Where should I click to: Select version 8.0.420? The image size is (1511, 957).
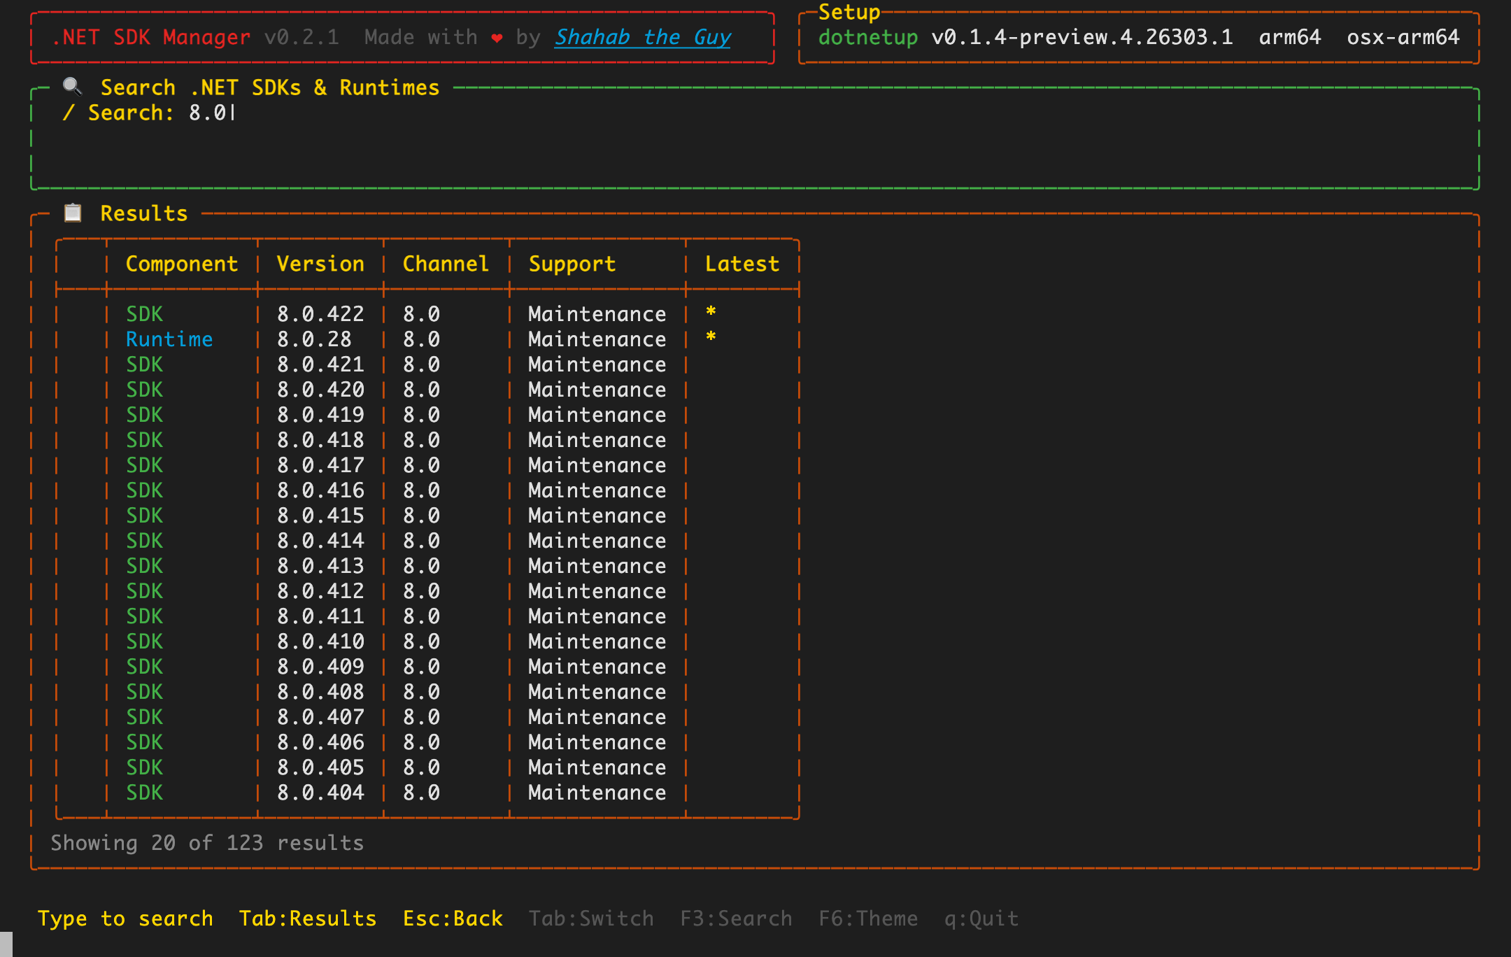(320, 390)
